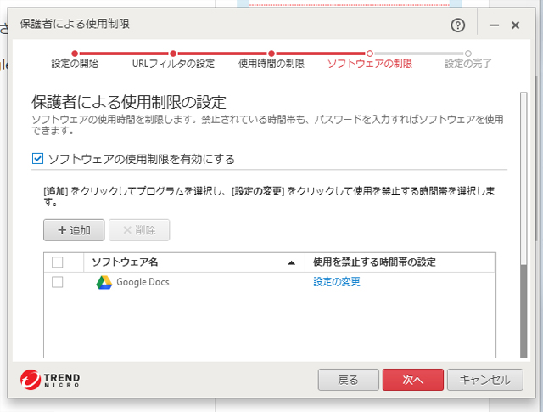543x412 pixels.
Task: Click 使用を禁止する時間帯の設定 column header
Action: click(x=374, y=262)
